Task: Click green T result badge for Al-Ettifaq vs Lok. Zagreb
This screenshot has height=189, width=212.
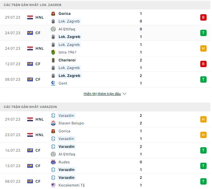Action: [203, 33]
